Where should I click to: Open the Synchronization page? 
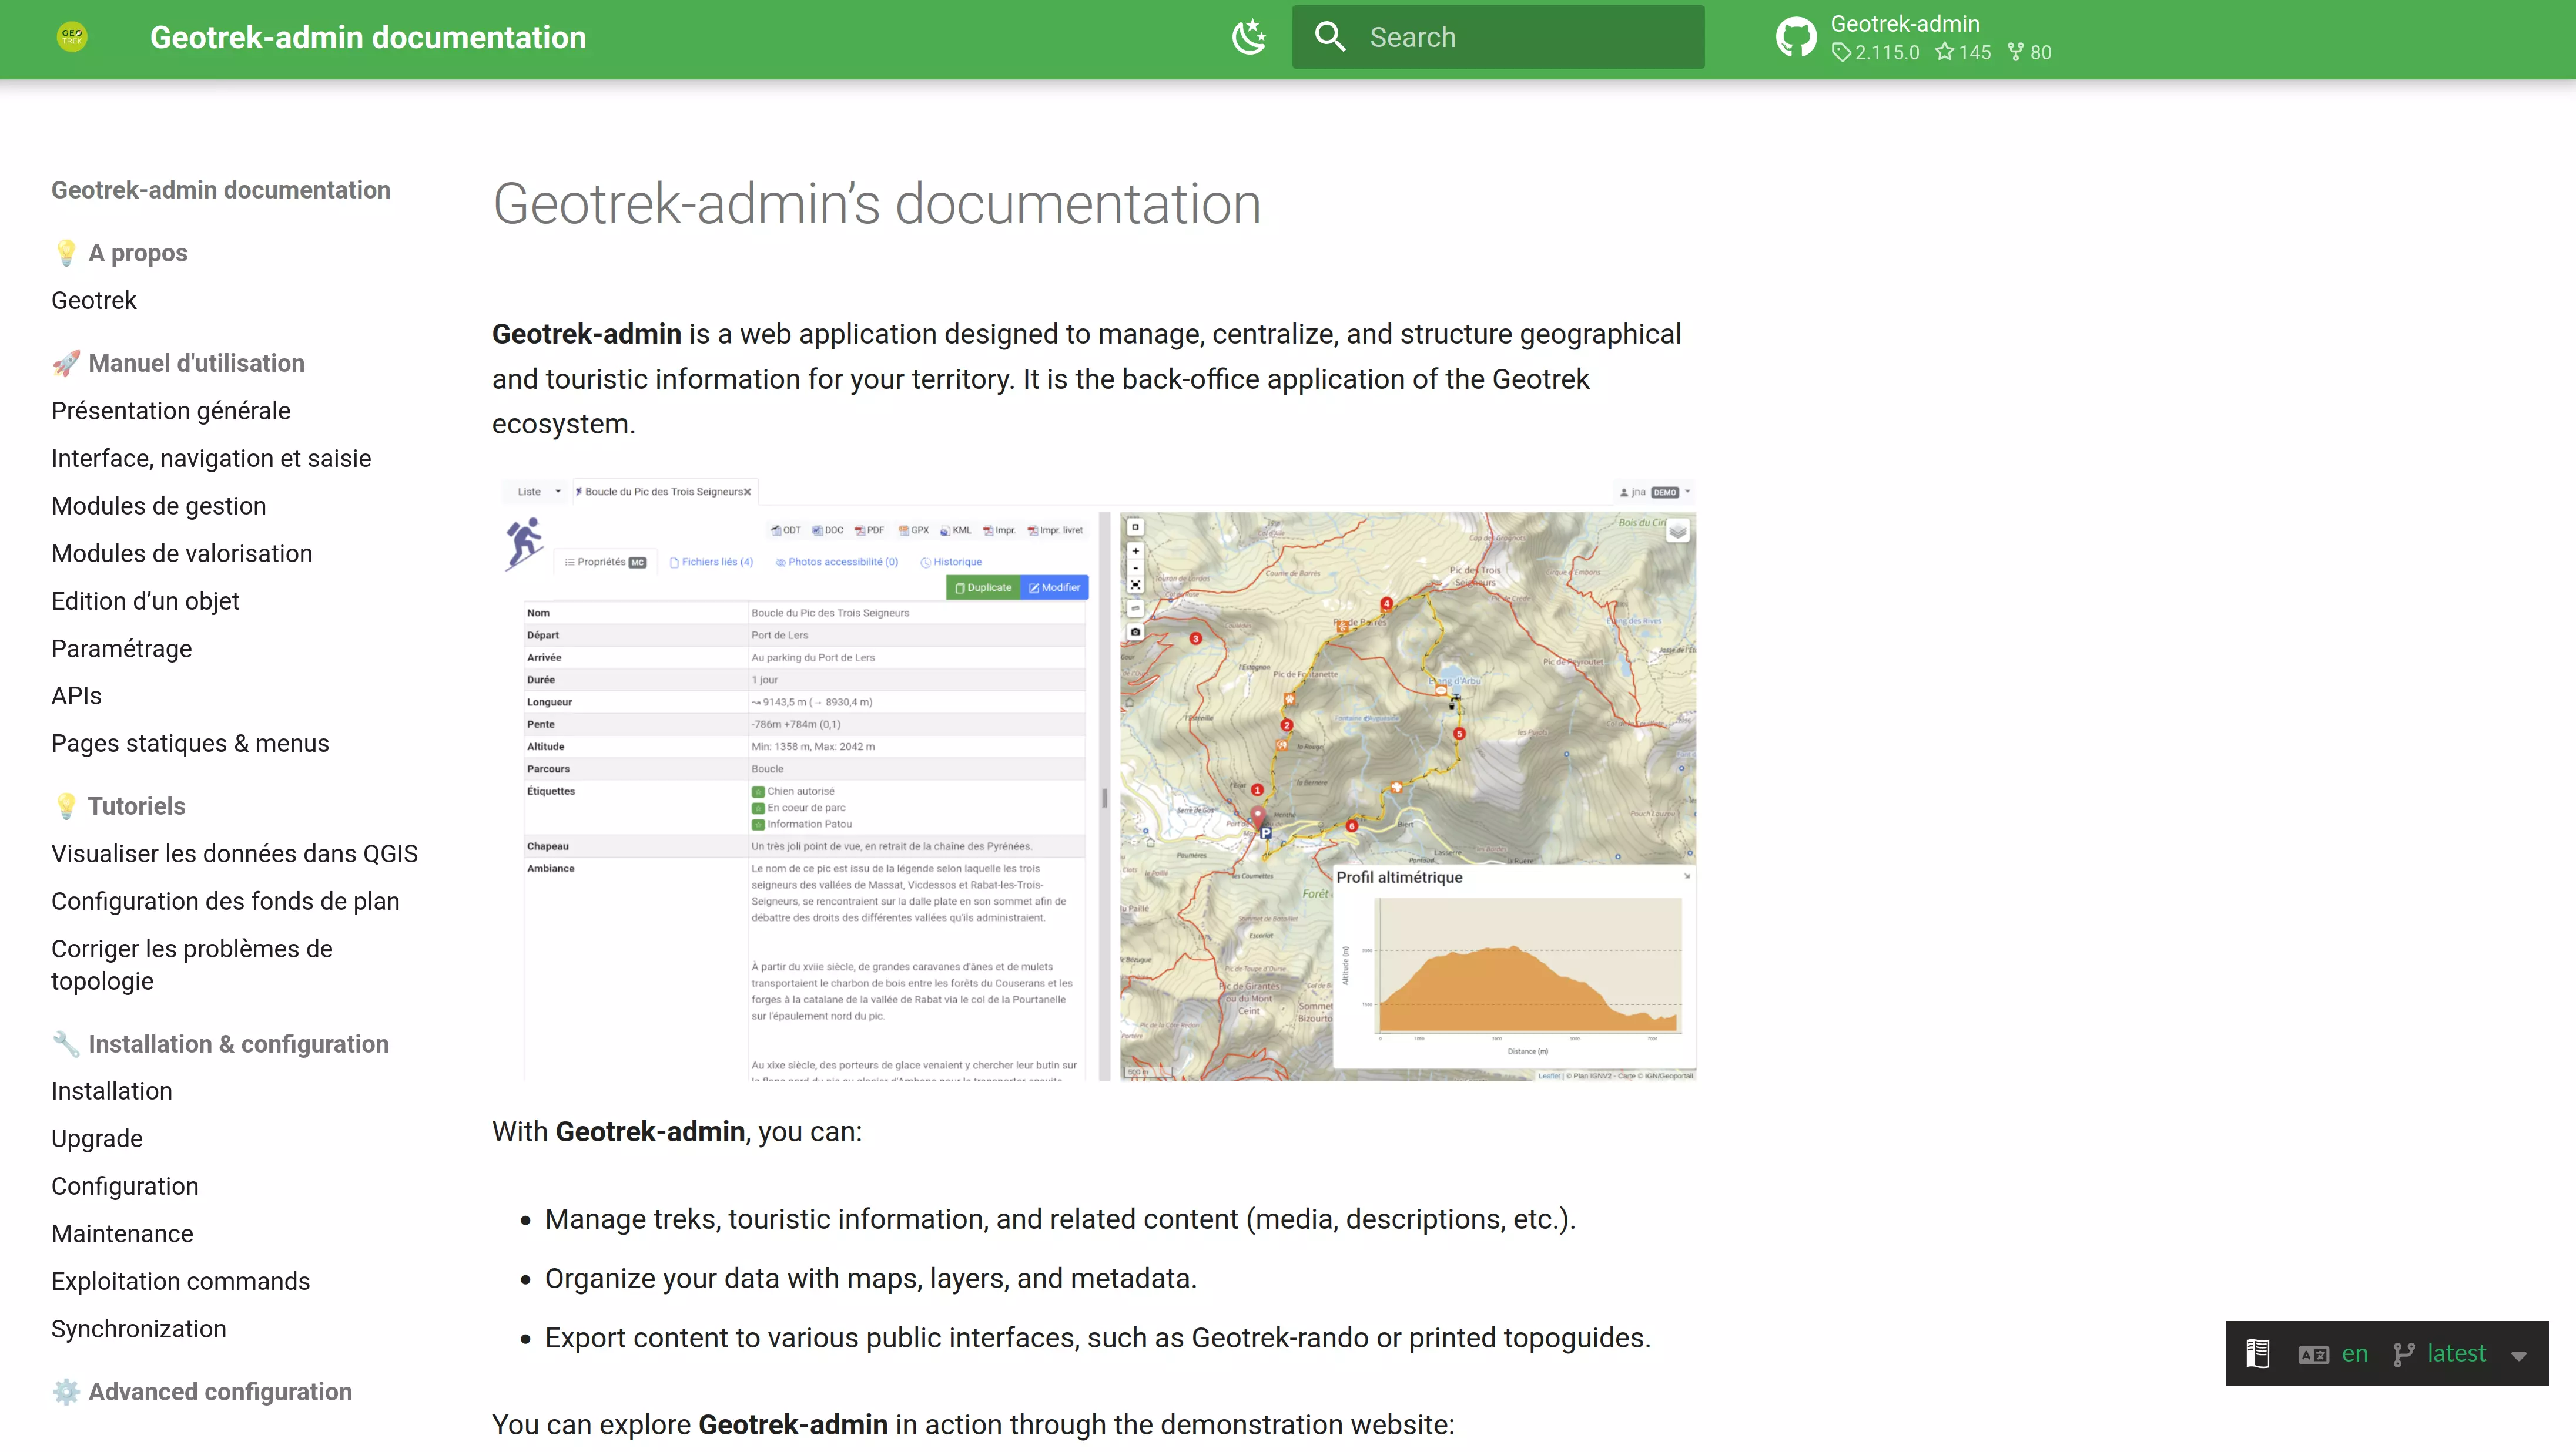click(x=139, y=1329)
